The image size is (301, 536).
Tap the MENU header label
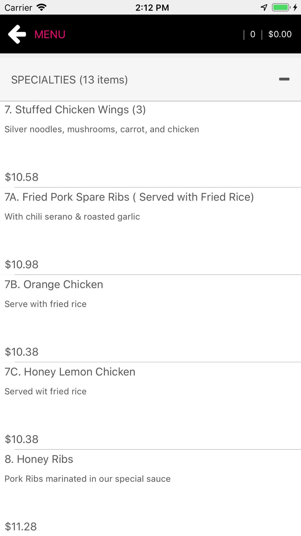pyautogui.click(x=50, y=34)
